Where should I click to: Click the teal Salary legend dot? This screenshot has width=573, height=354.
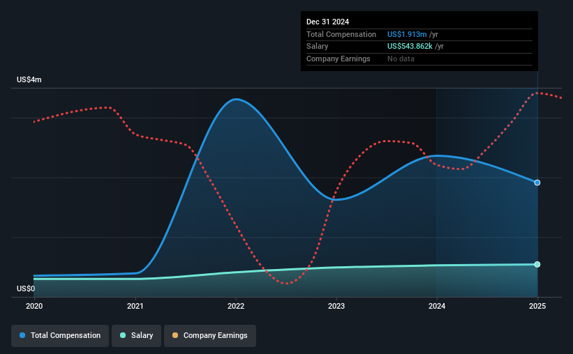coord(123,335)
